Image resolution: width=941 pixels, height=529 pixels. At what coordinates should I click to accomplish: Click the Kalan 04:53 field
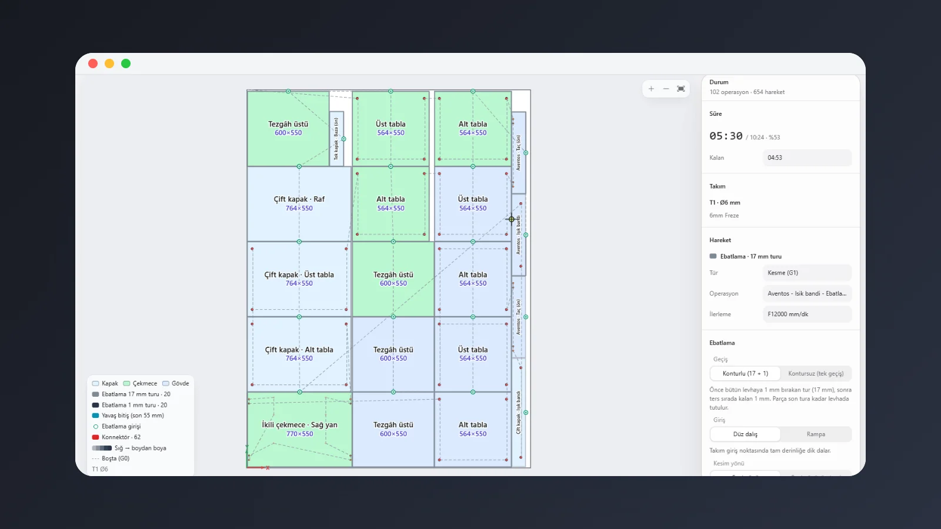tap(807, 158)
